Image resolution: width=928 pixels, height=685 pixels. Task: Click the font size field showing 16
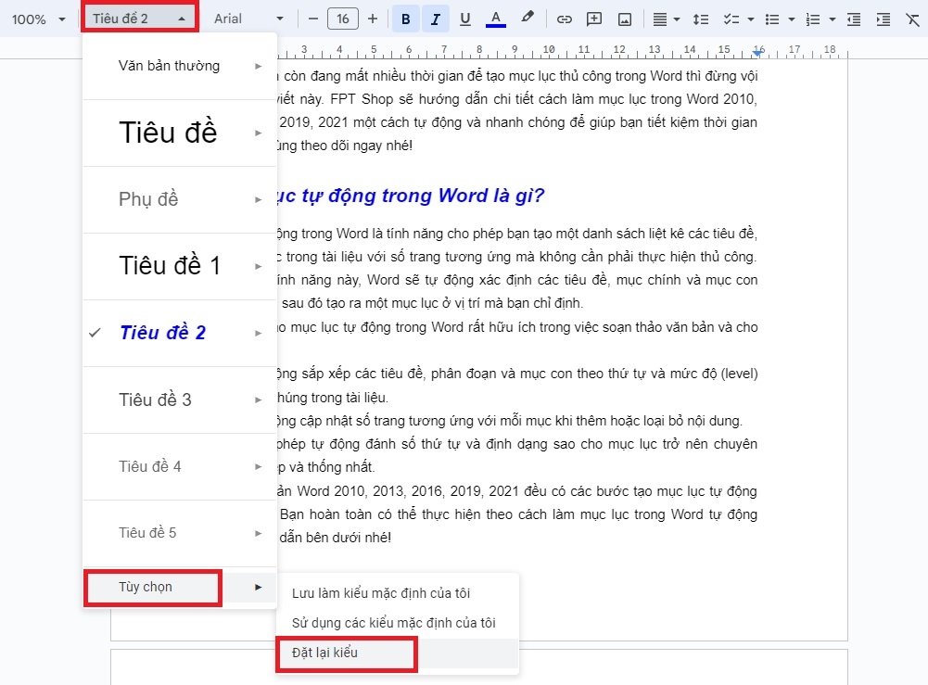[343, 19]
